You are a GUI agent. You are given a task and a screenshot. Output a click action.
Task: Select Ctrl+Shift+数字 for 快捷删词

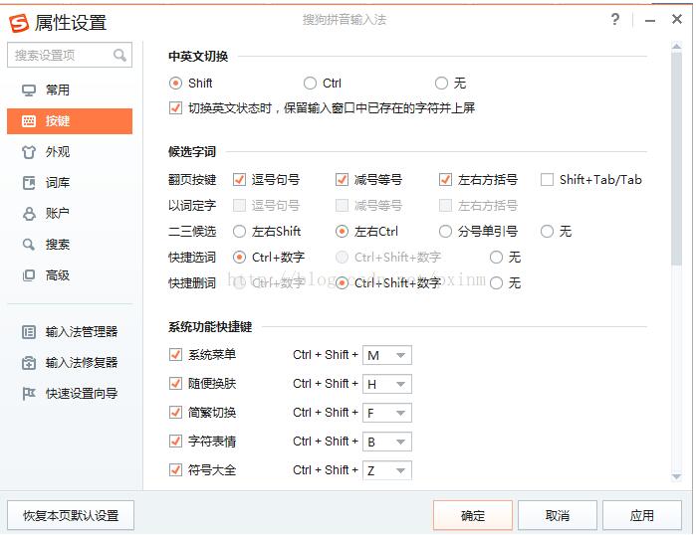pyautogui.click(x=342, y=282)
